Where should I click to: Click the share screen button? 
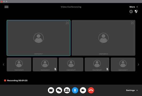[51, 90]
